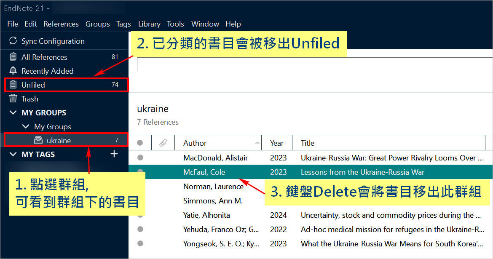Open the References menu
This screenshot has width=493, height=259.
(x=61, y=24)
